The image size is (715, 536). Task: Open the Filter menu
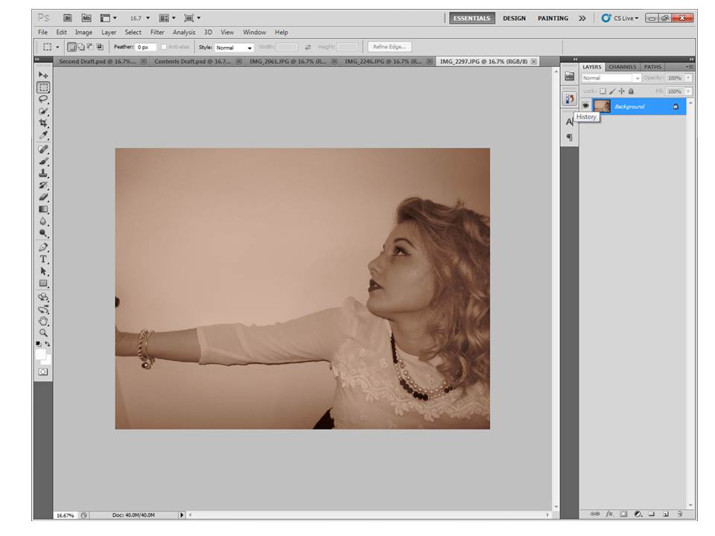pos(157,33)
